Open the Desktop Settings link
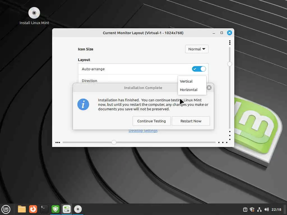The width and height of the screenshot is (287, 215). click(143, 131)
